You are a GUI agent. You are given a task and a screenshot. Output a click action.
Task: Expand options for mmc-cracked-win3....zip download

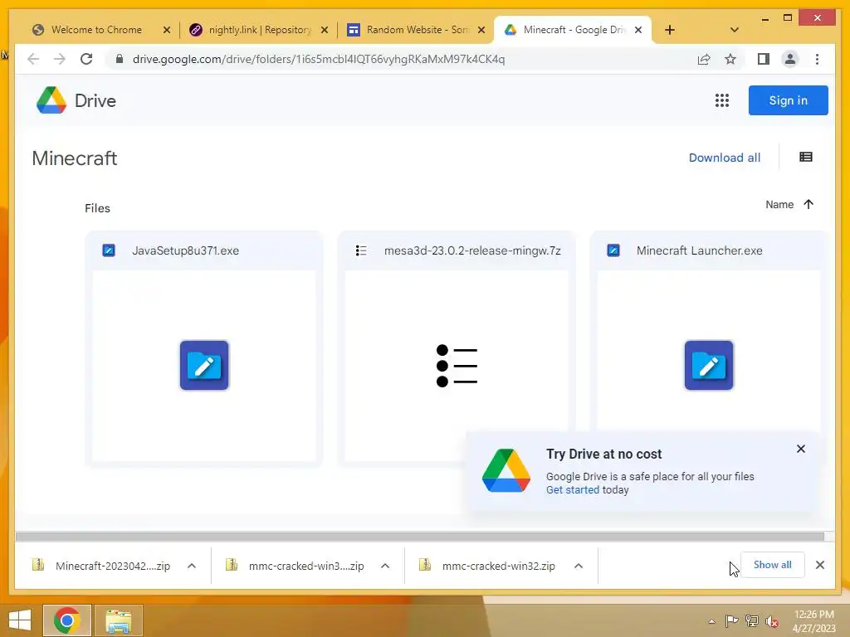(x=385, y=566)
